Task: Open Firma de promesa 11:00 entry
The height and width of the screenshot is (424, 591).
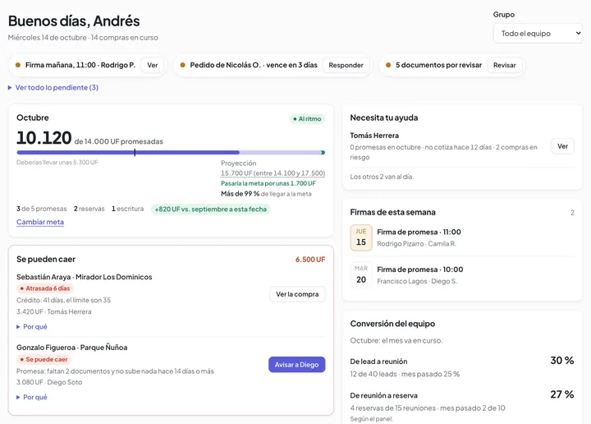Action: 419,232
